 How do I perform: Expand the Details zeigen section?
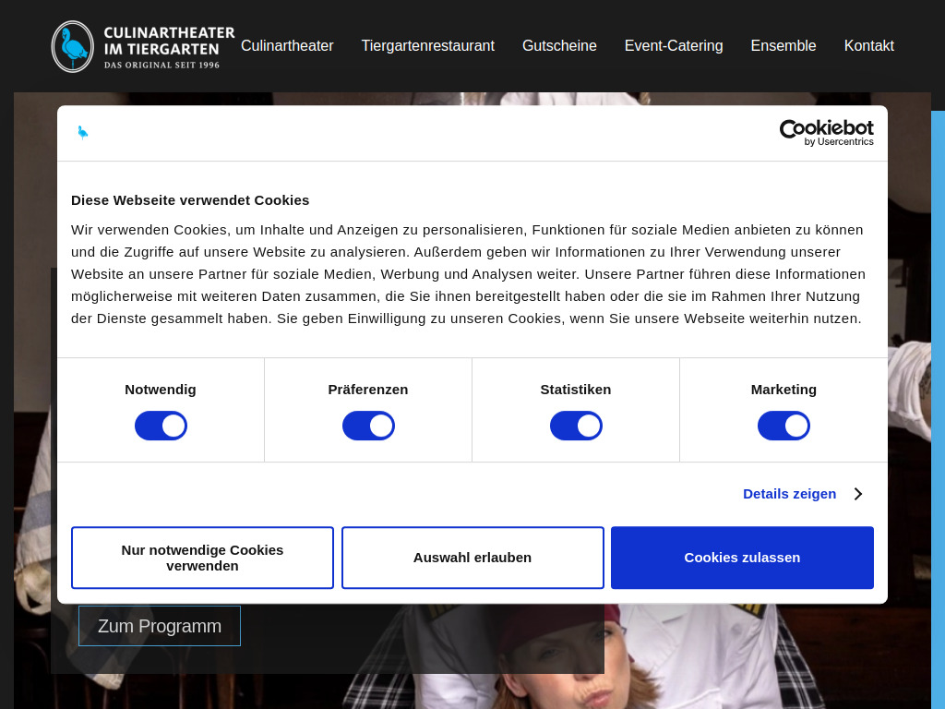789,493
